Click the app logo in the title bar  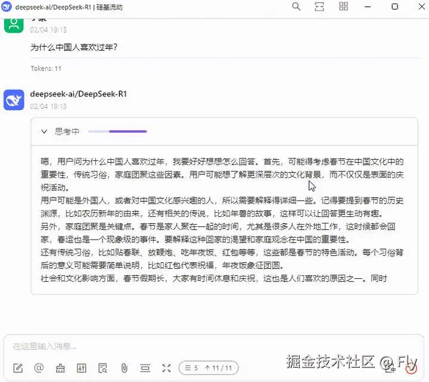coord(7,7)
